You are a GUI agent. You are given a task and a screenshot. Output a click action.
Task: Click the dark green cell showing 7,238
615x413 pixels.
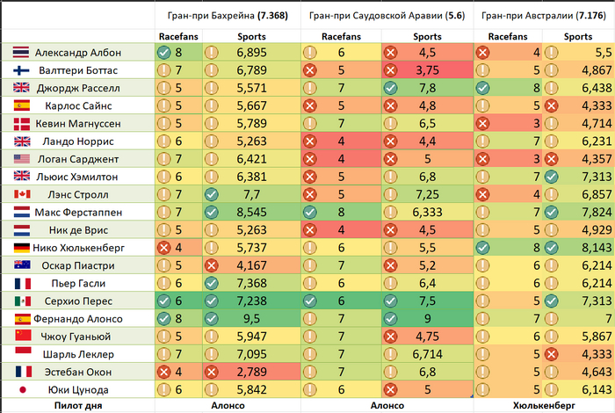[x=250, y=301]
